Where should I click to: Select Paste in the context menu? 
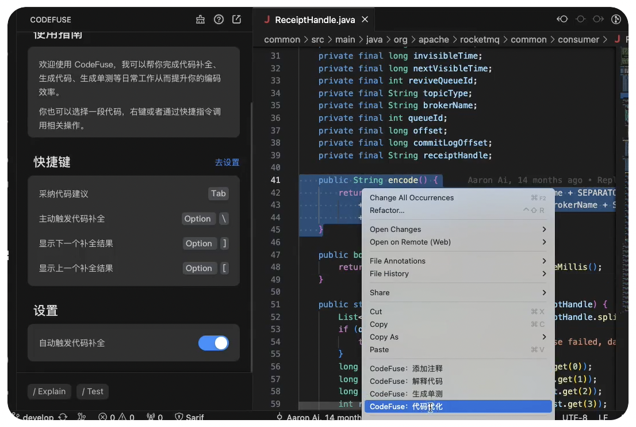pos(458,349)
